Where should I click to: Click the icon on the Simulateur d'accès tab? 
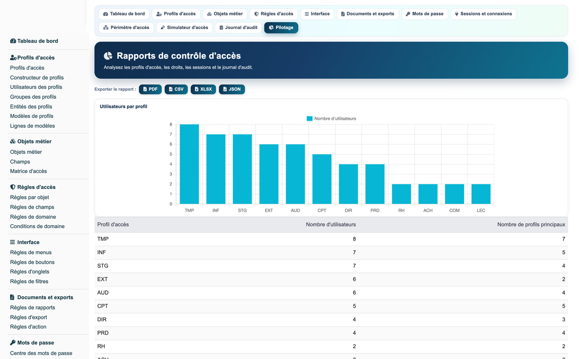pyautogui.click(x=163, y=28)
